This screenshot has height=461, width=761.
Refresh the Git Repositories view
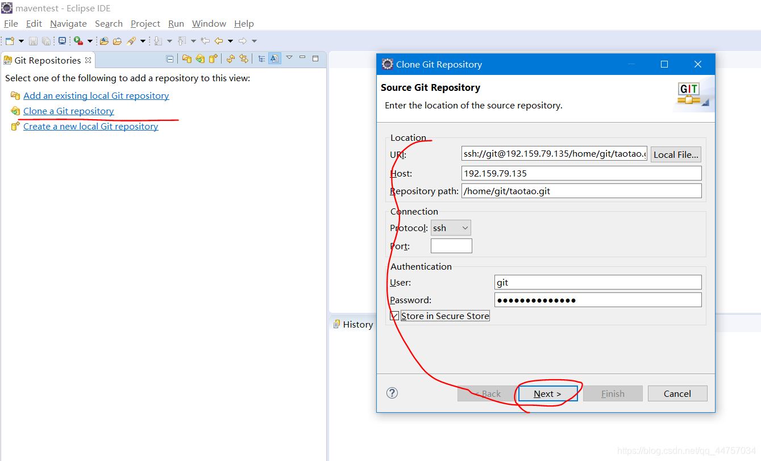coord(230,58)
